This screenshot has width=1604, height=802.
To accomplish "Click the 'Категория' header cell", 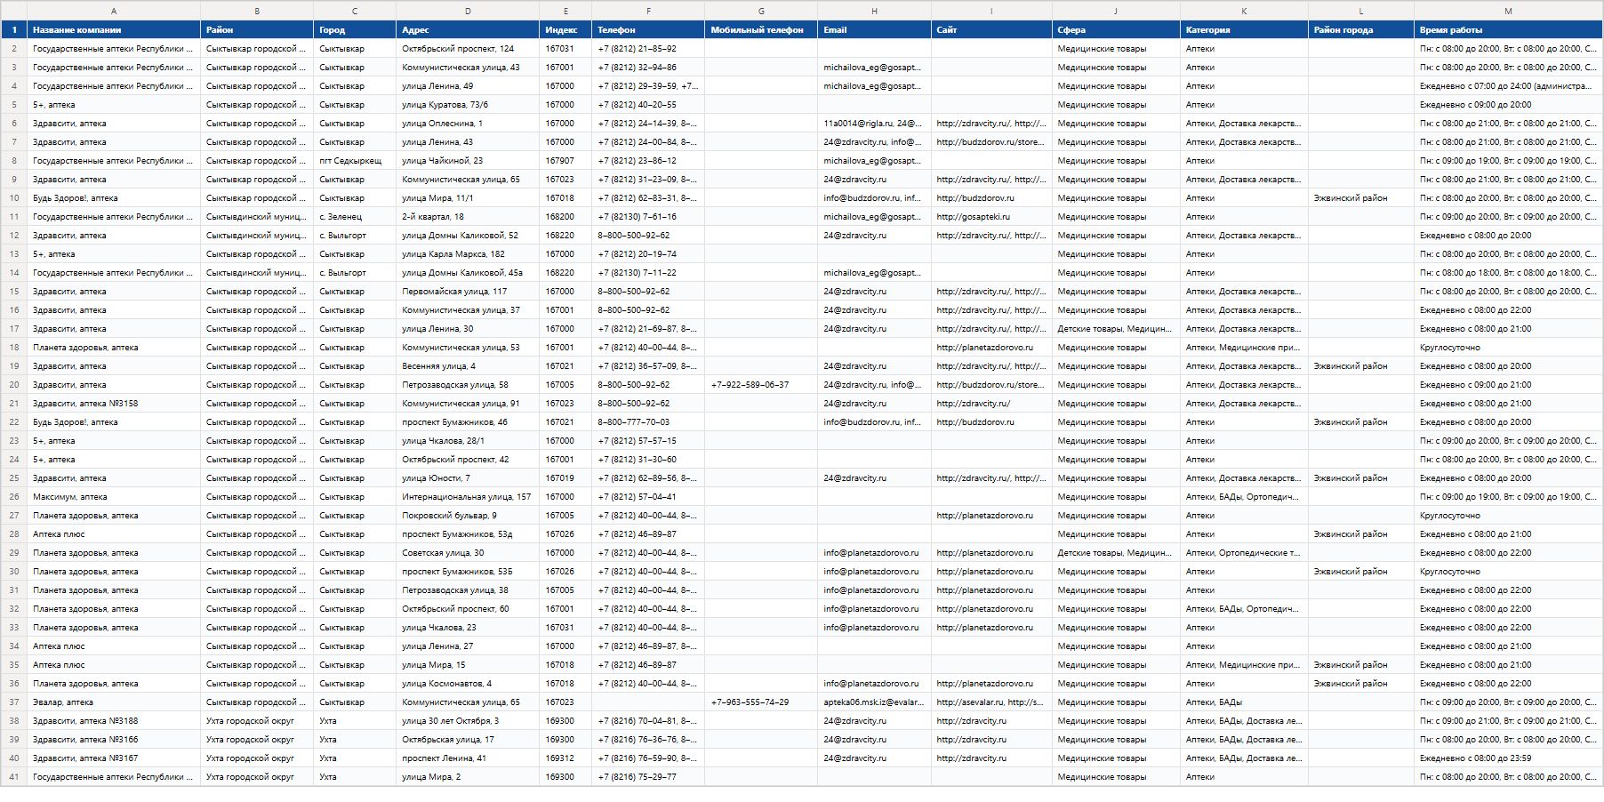I will point(1244,29).
